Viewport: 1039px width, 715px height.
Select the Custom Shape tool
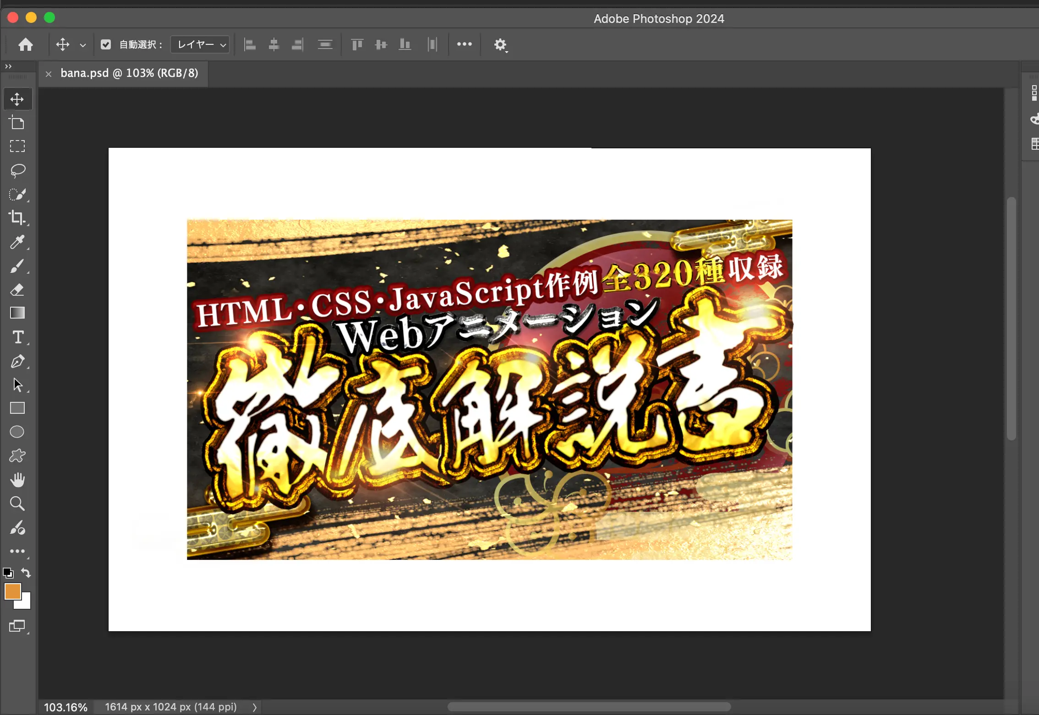(x=17, y=455)
